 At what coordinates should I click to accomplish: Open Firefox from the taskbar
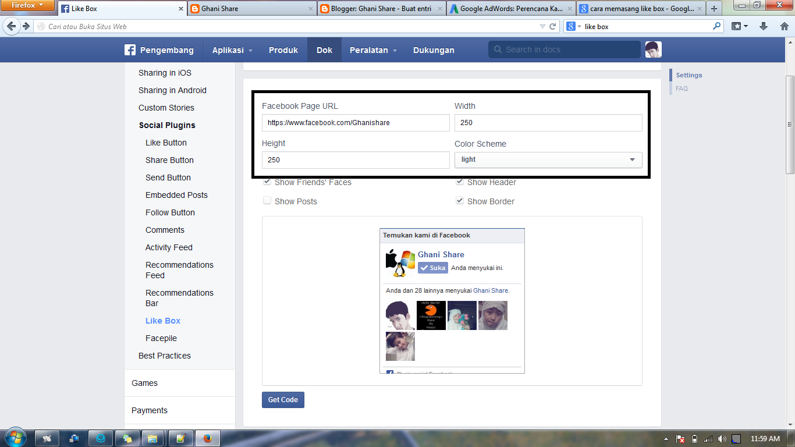point(208,438)
